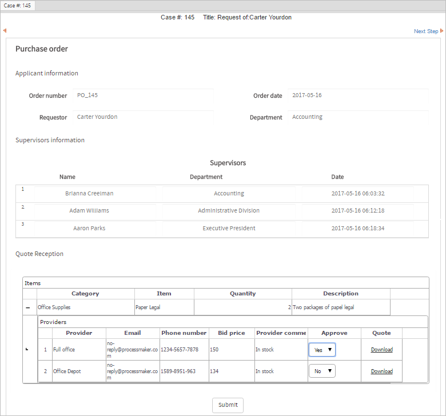Switch to the Case #: 145 tab

pos(18,5)
